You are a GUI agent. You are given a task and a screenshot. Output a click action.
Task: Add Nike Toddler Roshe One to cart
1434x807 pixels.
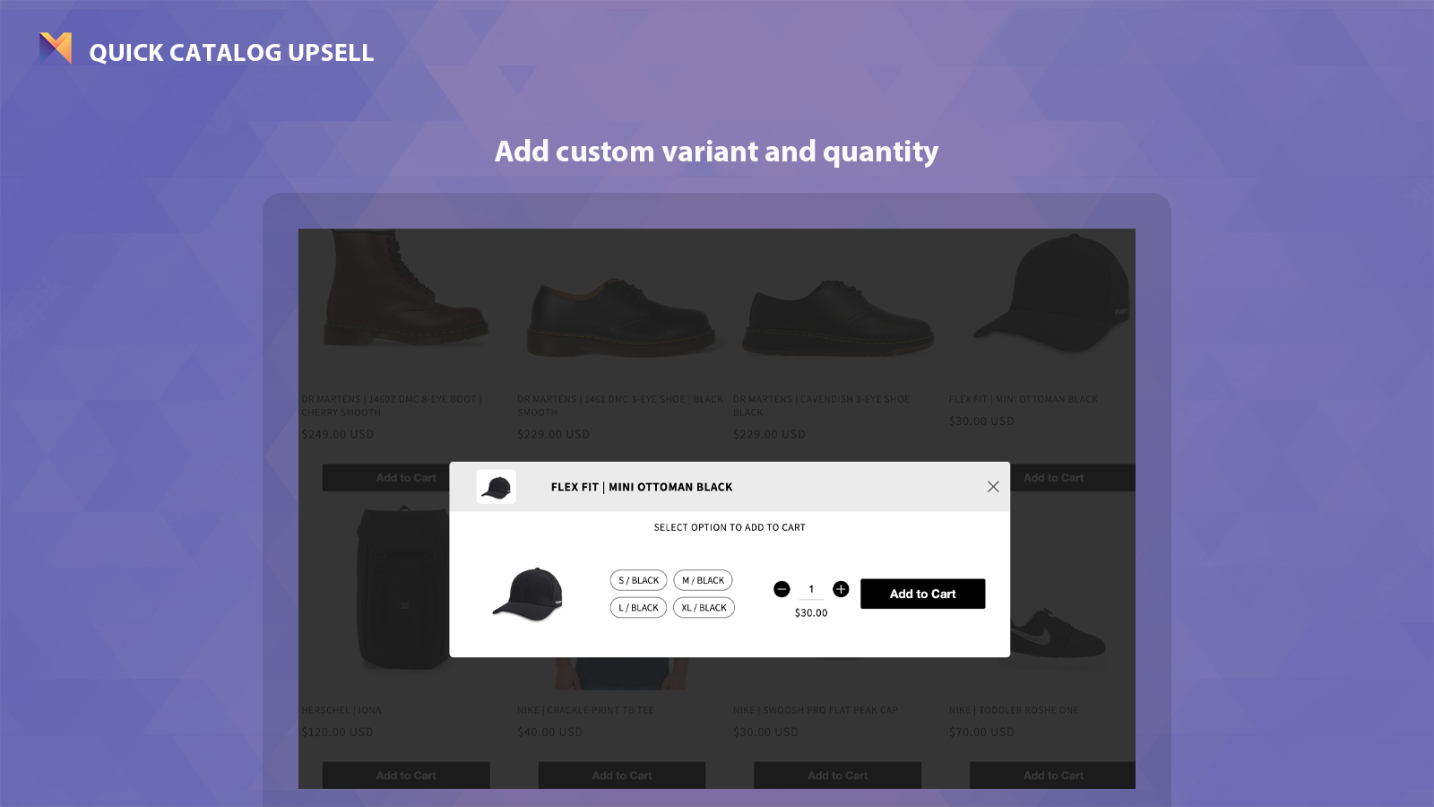pyautogui.click(x=1053, y=775)
